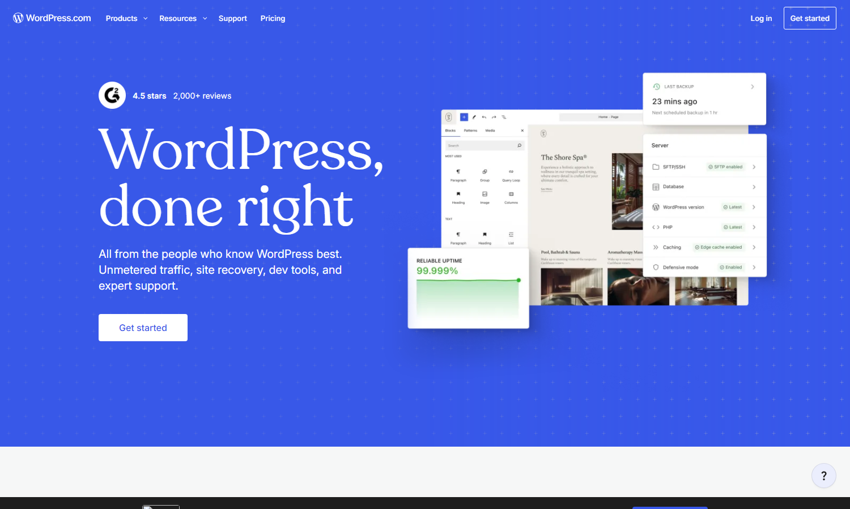Open the list view icon in editor toolbar
Viewport: 850px width, 509px height.
(x=504, y=117)
